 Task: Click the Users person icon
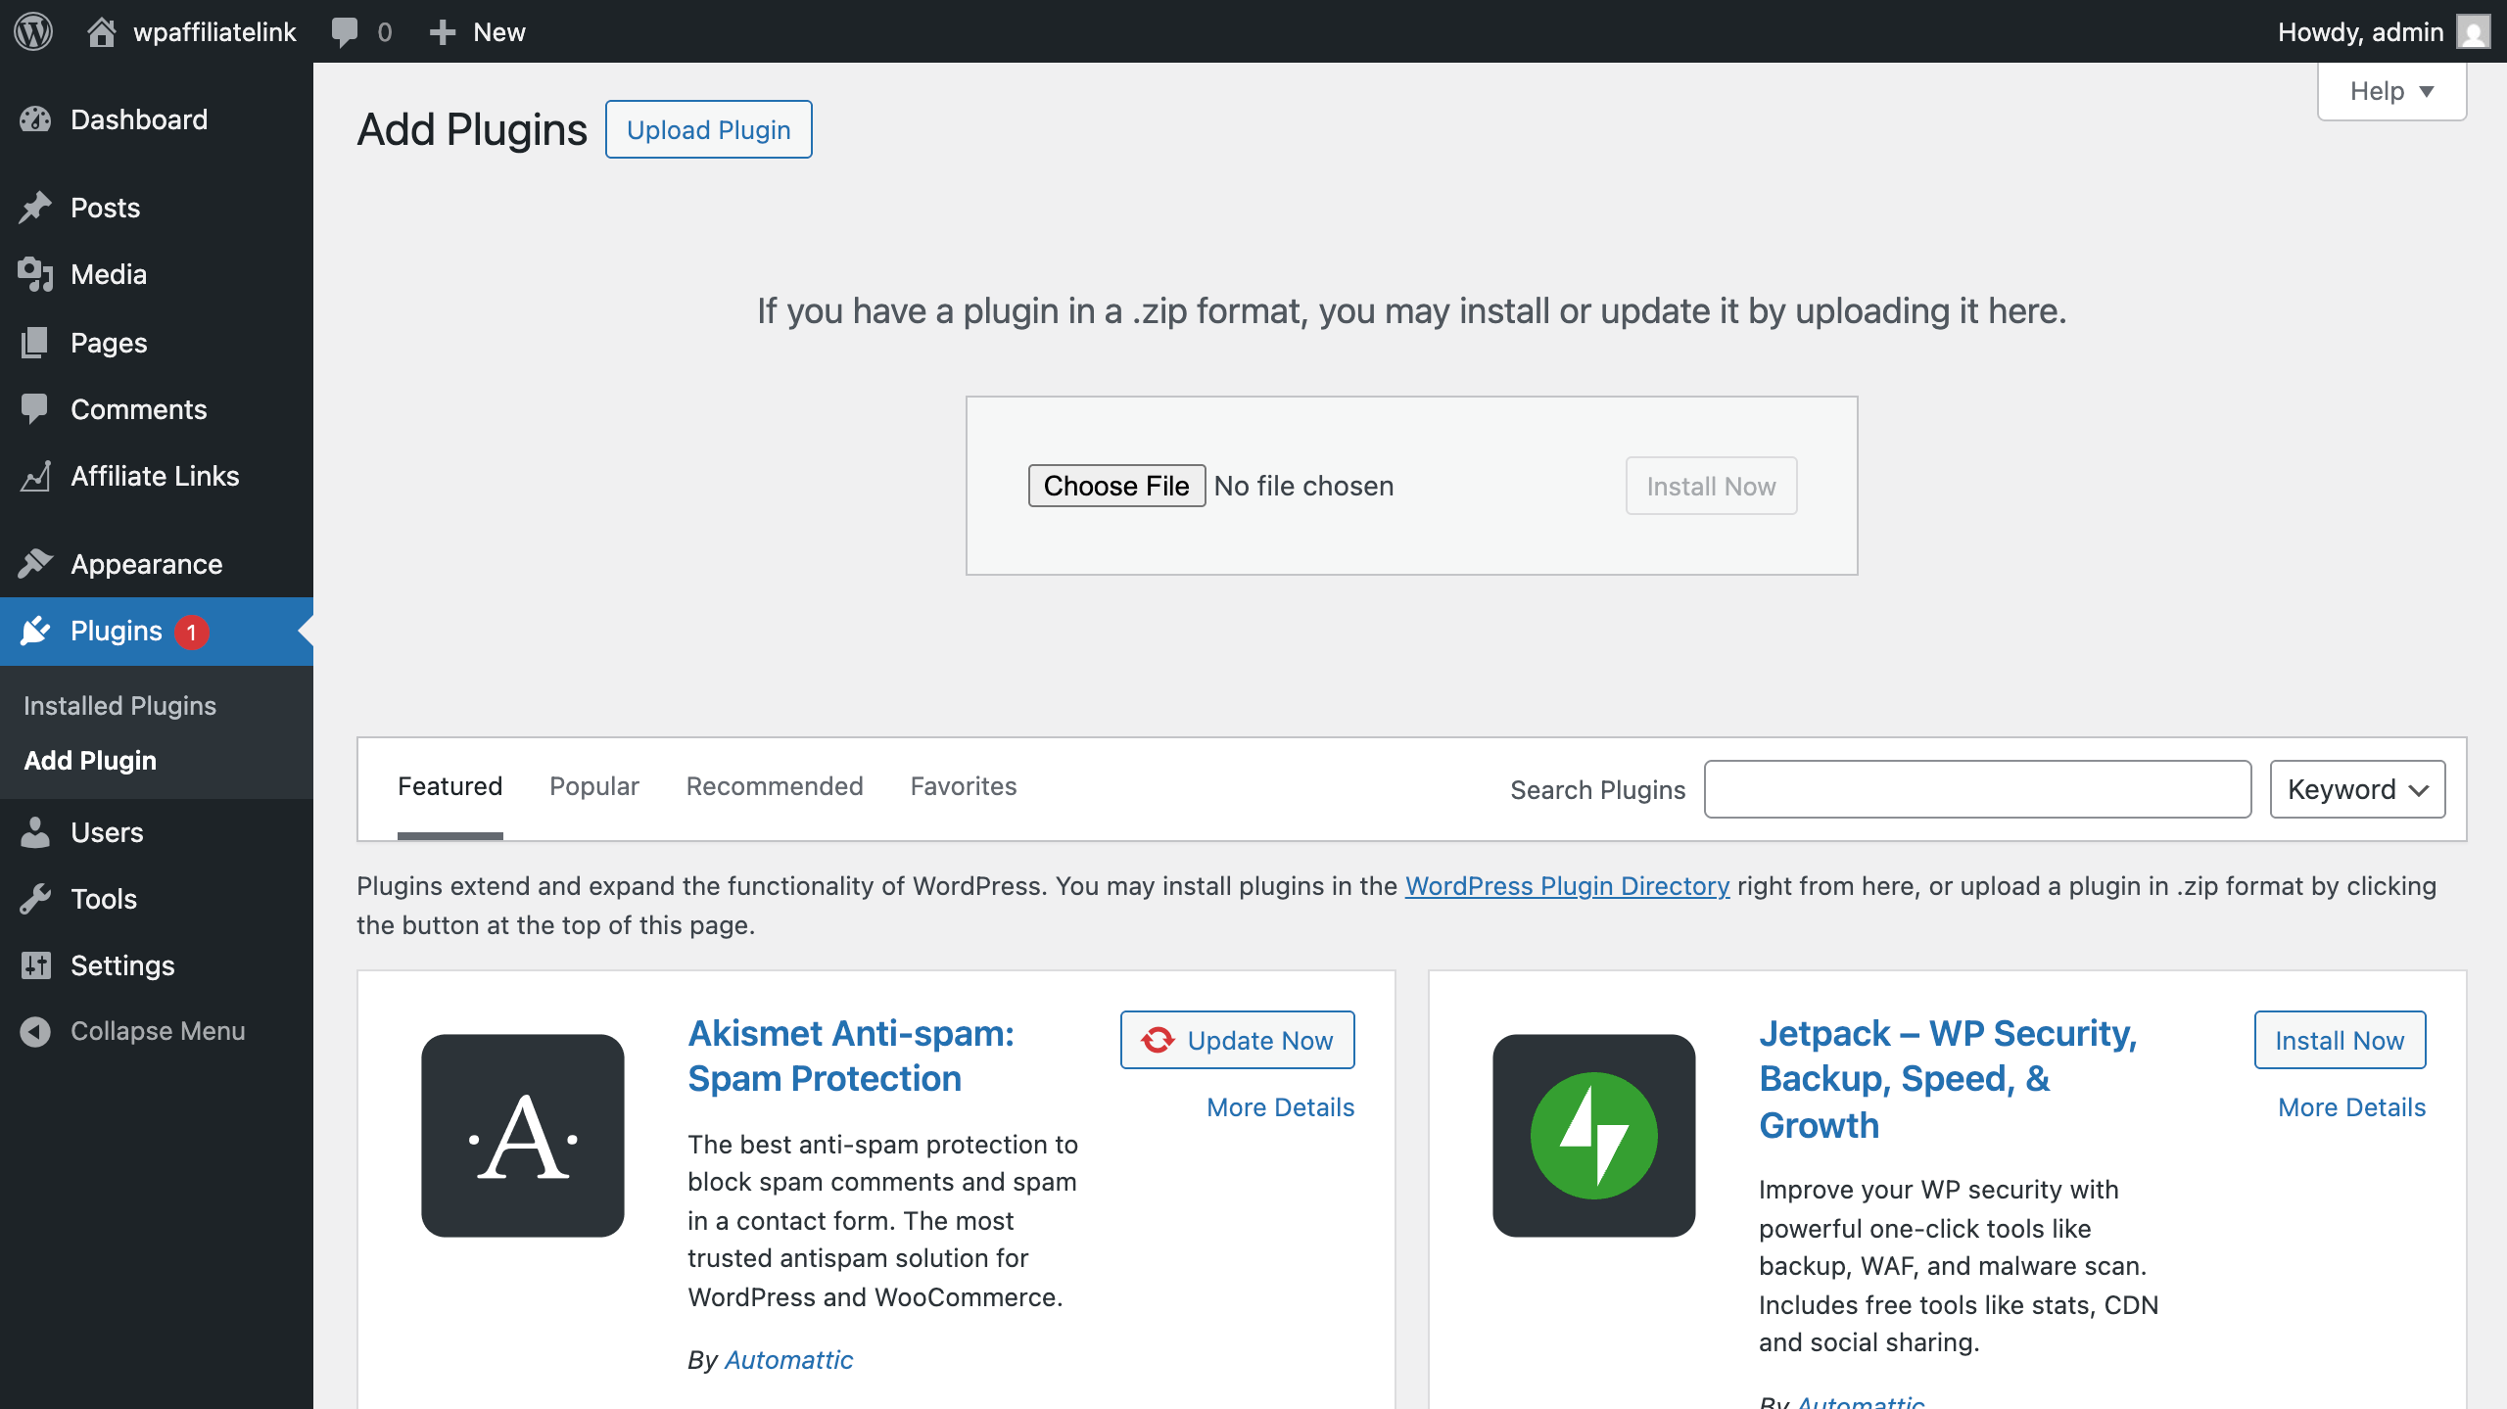(x=35, y=832)
